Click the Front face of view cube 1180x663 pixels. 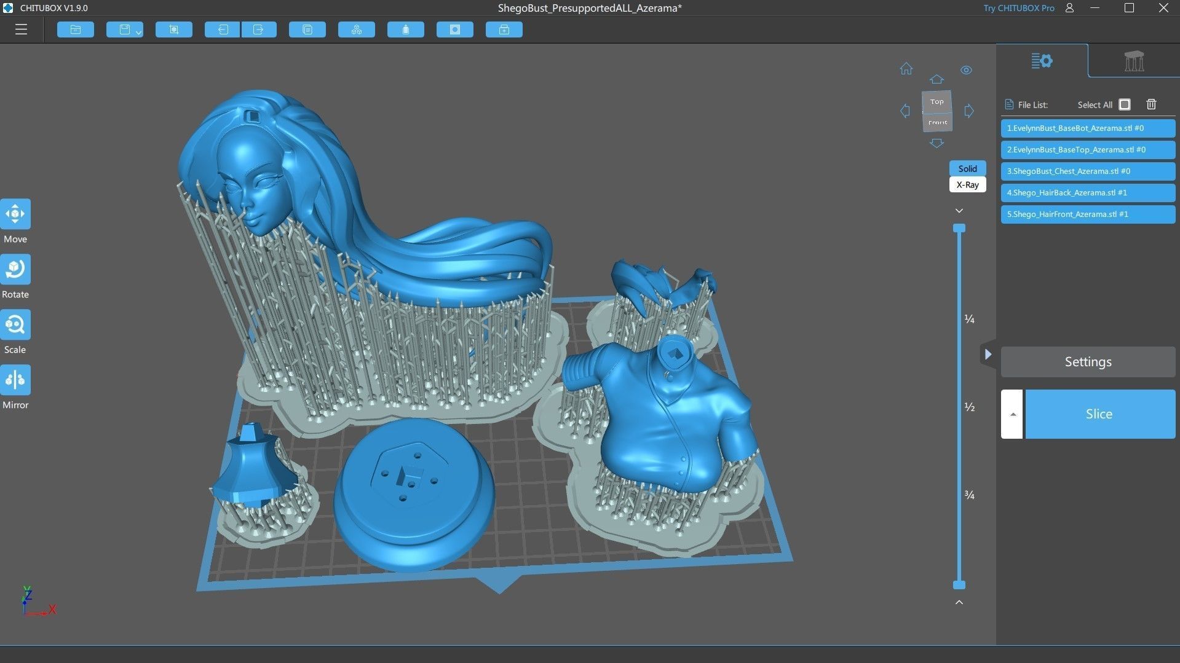click(937, 122)
